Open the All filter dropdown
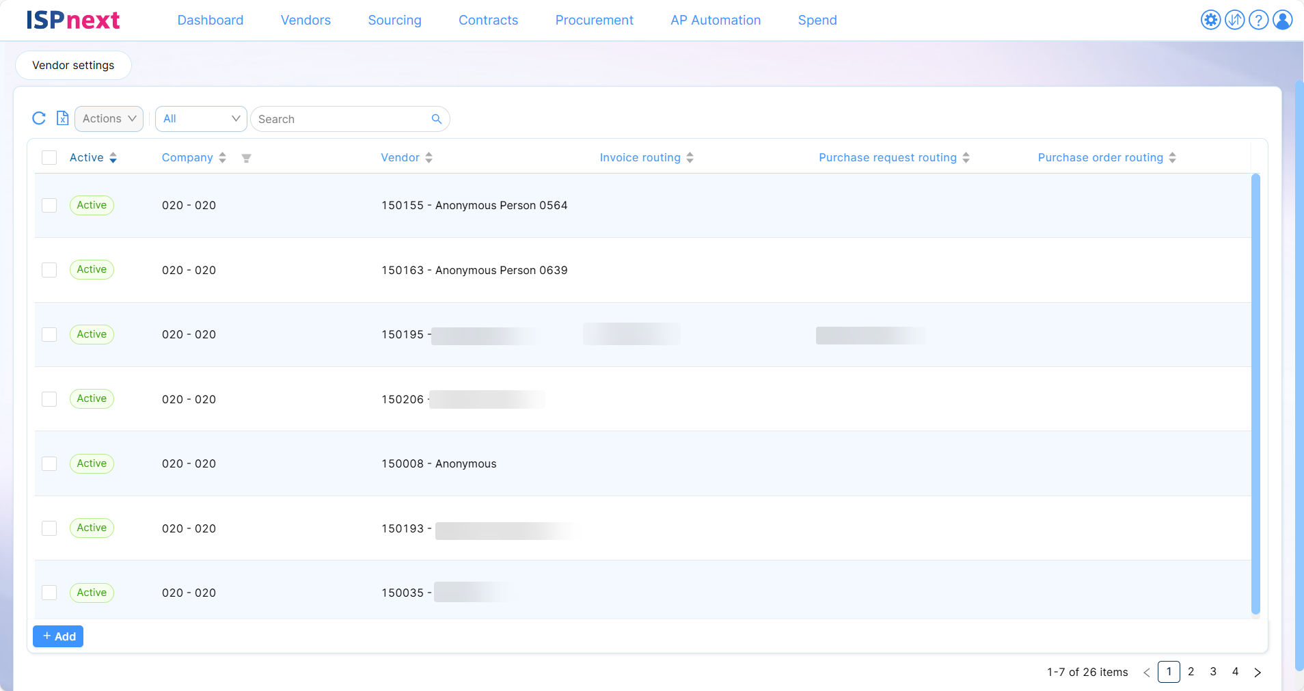The width and height of the screenshot is (1304, 691). [x=201, y=118]
